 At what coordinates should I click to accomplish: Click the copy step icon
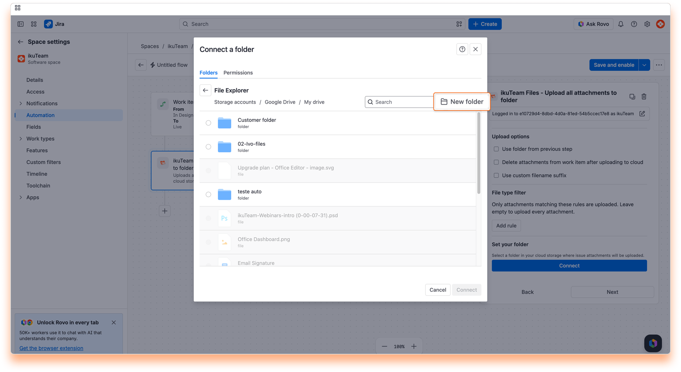pyautogui.click(x=632, y=96)
